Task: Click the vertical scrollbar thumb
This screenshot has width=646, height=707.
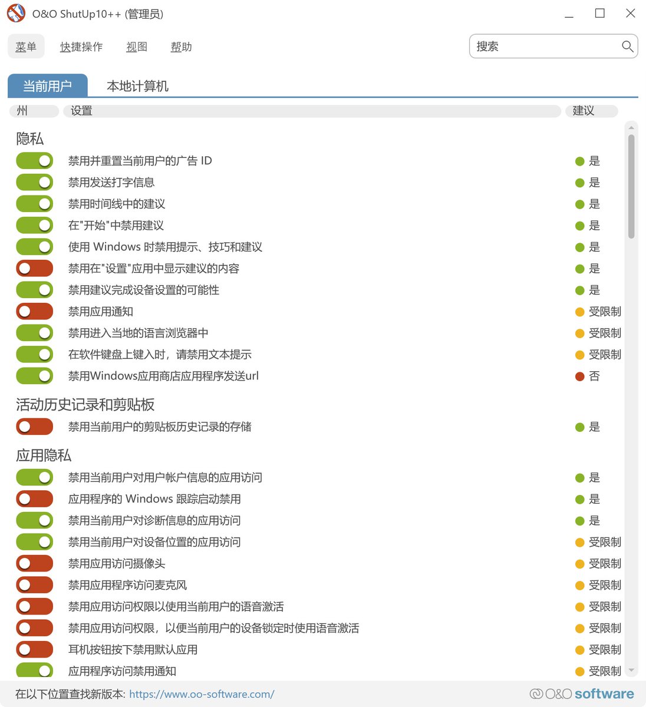Action: coord(631,186)
